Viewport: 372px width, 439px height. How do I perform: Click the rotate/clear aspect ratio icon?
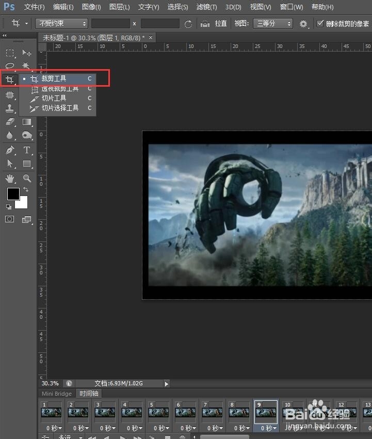(188, 24)
